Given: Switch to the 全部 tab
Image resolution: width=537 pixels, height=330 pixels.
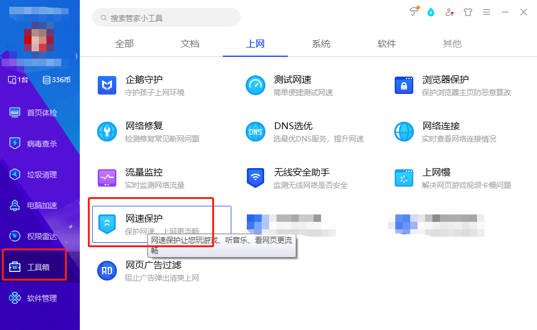Looking at the screenshot, I should pos(124,44).
